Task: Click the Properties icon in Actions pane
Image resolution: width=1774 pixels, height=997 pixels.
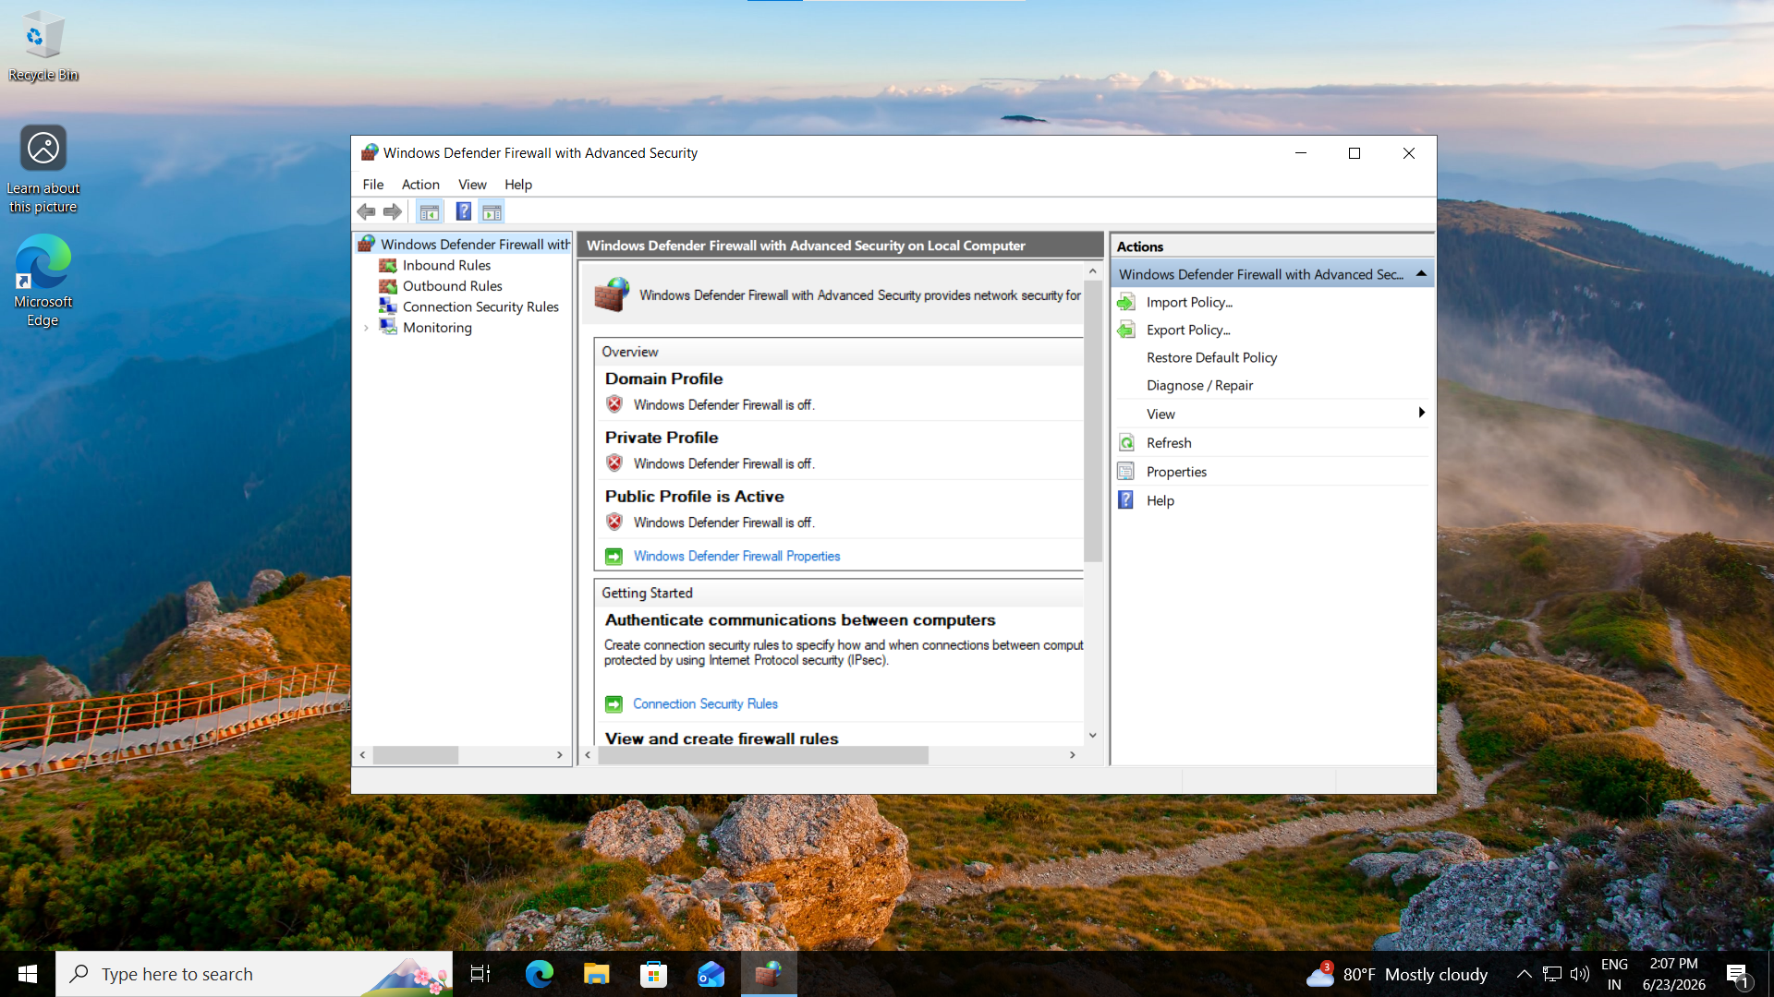Action: pyautogui.click(x=1125, y=472)
